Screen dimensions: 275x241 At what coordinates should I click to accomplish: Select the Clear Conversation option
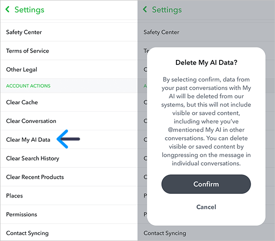click(31, 121)
